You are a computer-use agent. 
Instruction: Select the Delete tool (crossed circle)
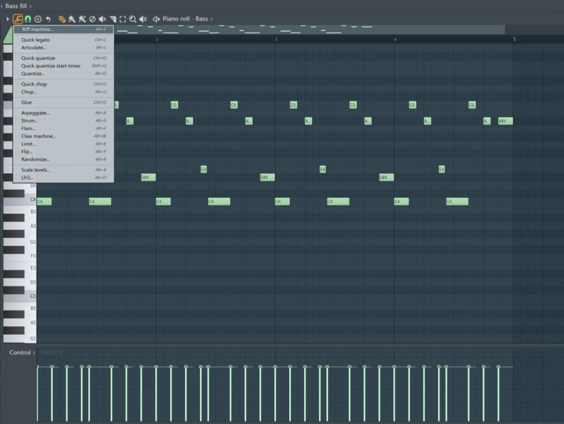pos(92,19)
